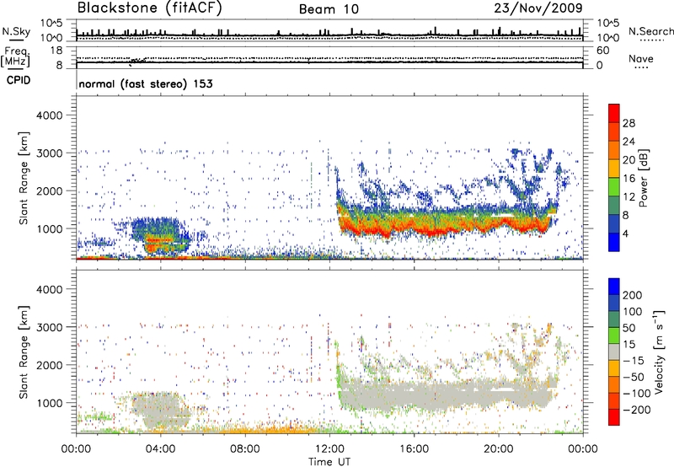Click the '12:00' time axis label
Screen dimensions: 674x467
pos(329,448)
